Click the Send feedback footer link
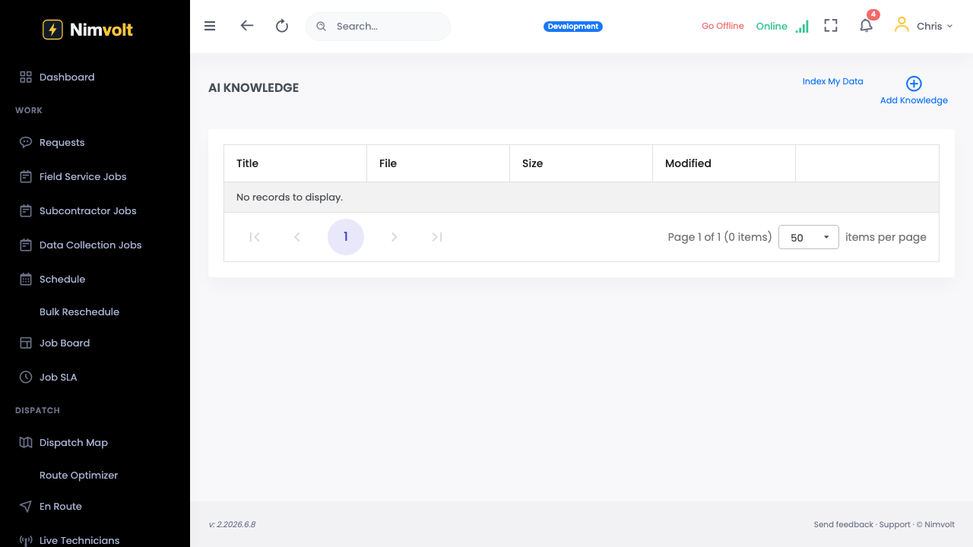Image resolution: width=973 pixels, height=547 pixels. coord(844,524)
